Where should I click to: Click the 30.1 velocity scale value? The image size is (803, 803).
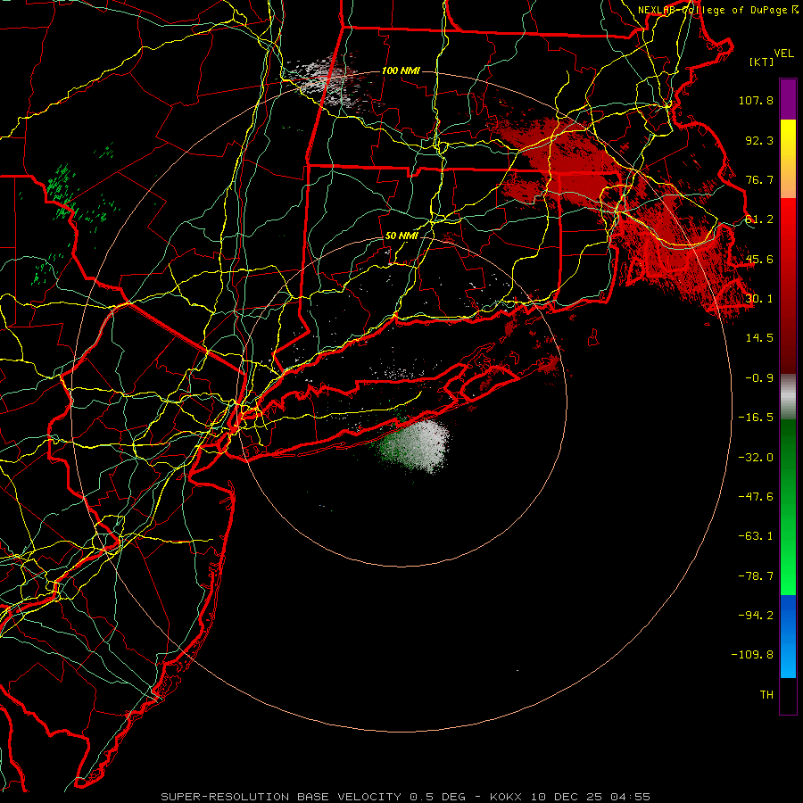click(x=759, y=299)
